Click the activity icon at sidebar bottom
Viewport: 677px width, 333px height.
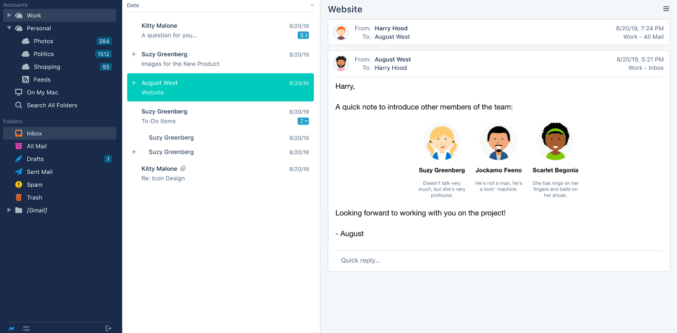[x=11, y=329]
